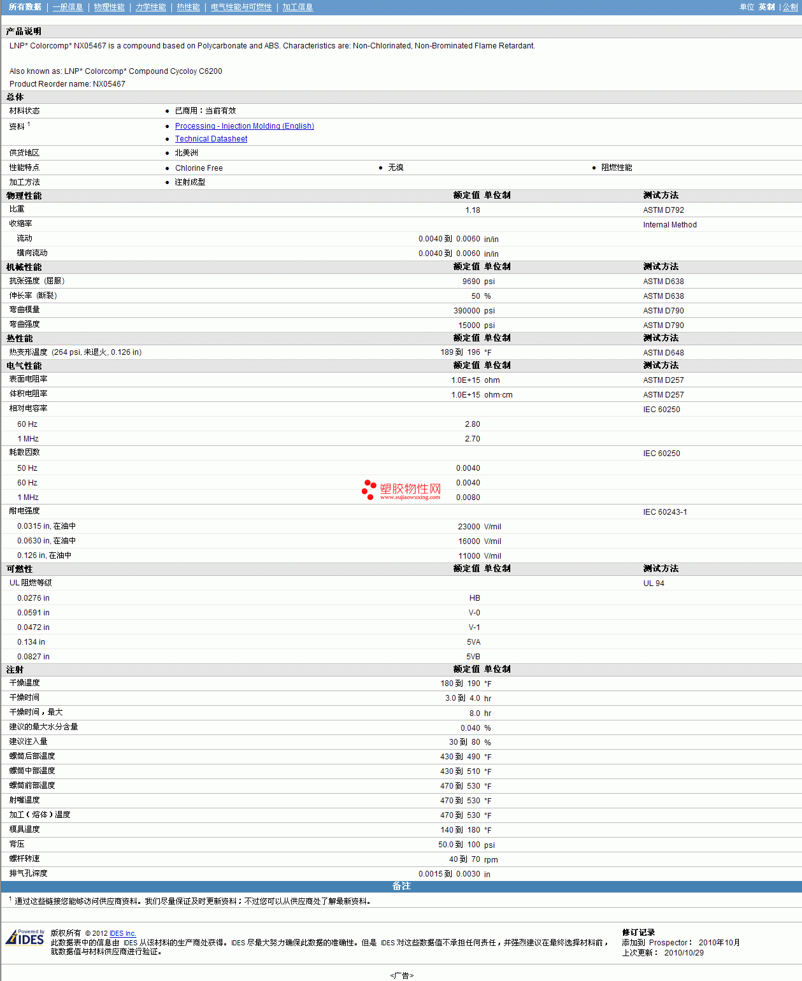Open the 所有数据 tab
Image resolution: width=802 pixels, height=981 pixels.
tap(25, 7)
